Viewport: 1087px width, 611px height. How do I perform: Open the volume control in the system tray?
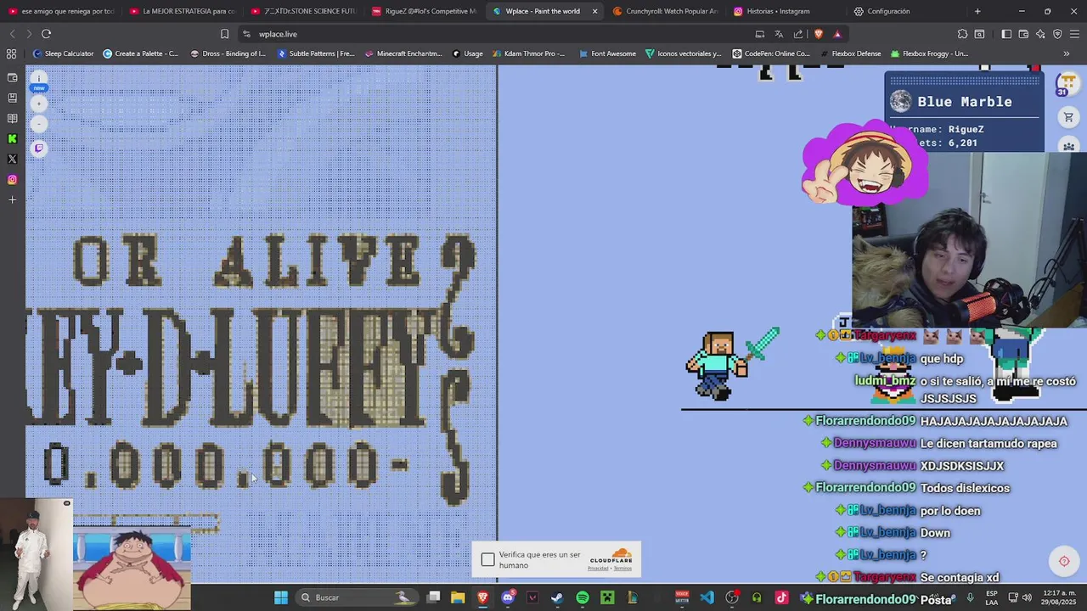tap(1028, 597)
